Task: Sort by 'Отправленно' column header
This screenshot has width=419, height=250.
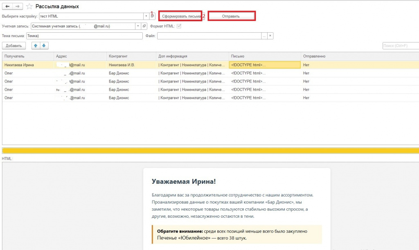Action: [360, 56]
